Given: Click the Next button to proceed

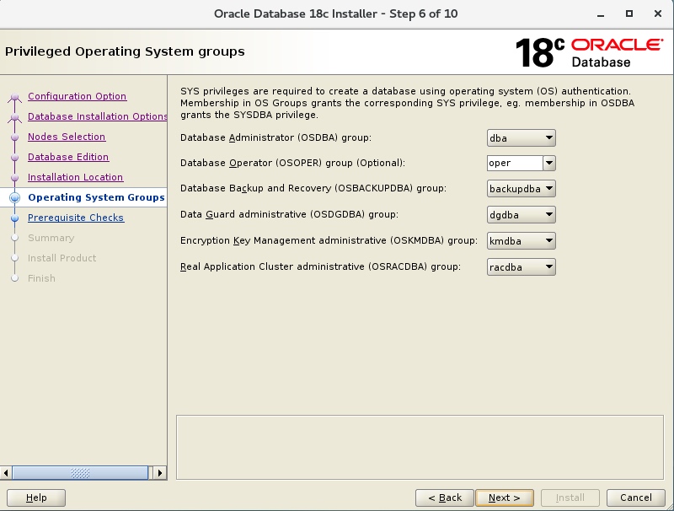Looking at the screenshot, I should coord(504,498).
